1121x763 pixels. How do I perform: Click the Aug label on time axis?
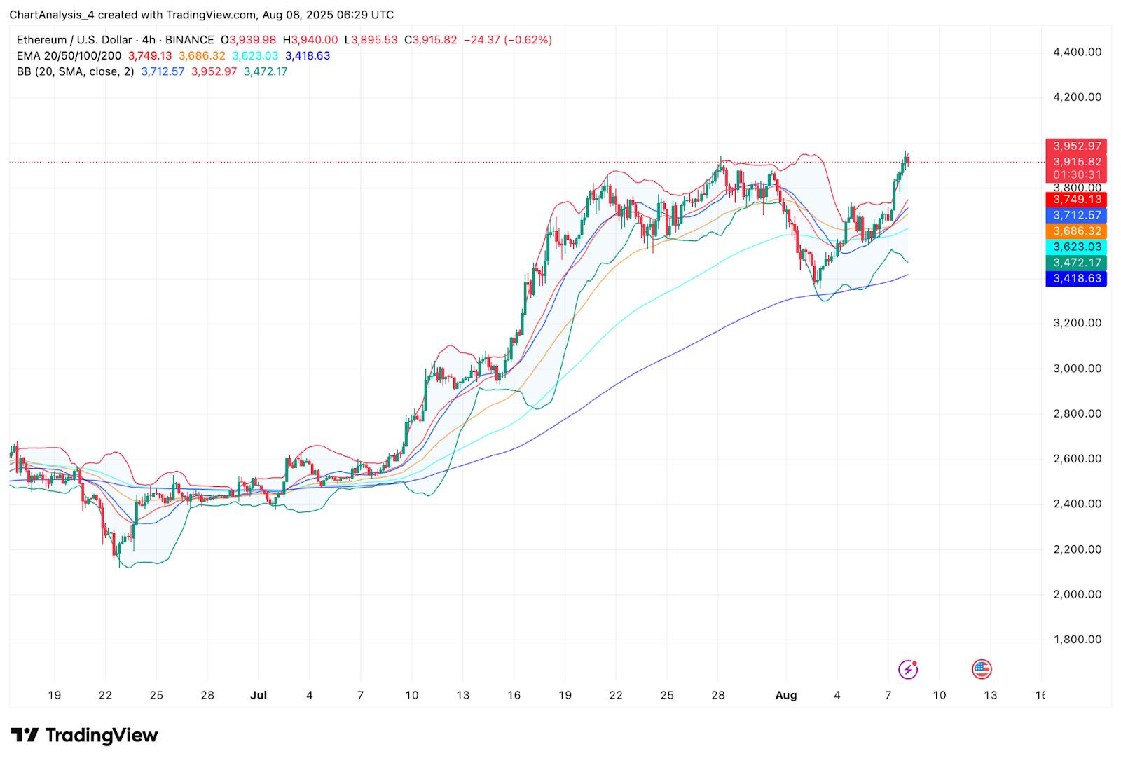tap(786, 695)
